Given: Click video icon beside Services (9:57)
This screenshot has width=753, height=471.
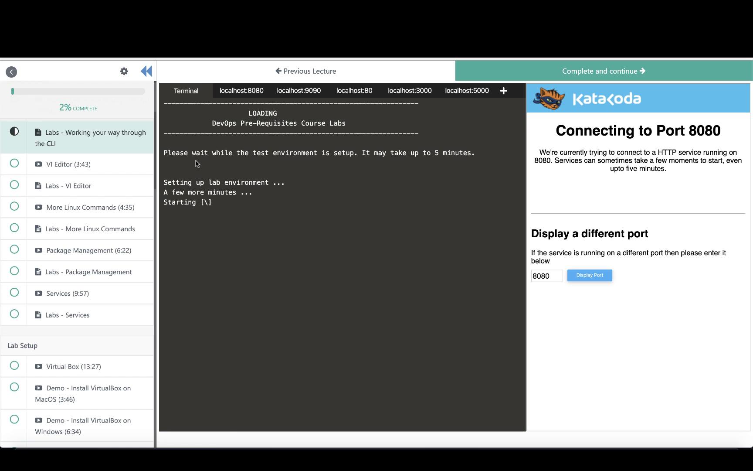Looking at the screenshot, I should click(x=38, y=294).
